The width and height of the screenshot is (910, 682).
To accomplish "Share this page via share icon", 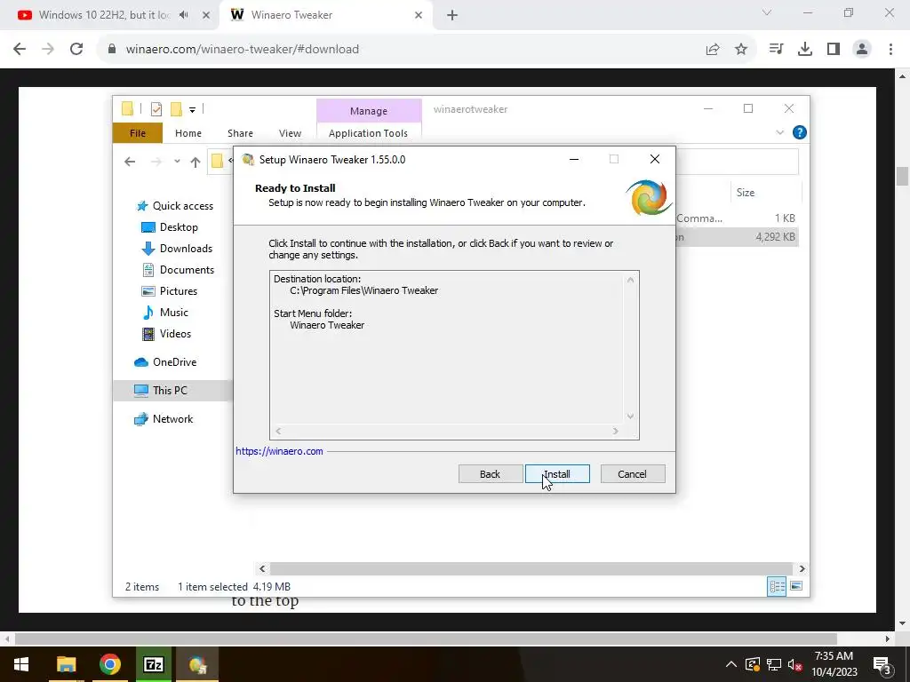I will [713, 50].
